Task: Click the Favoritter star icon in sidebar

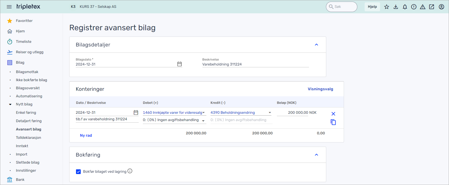Action: pos(10,21)
